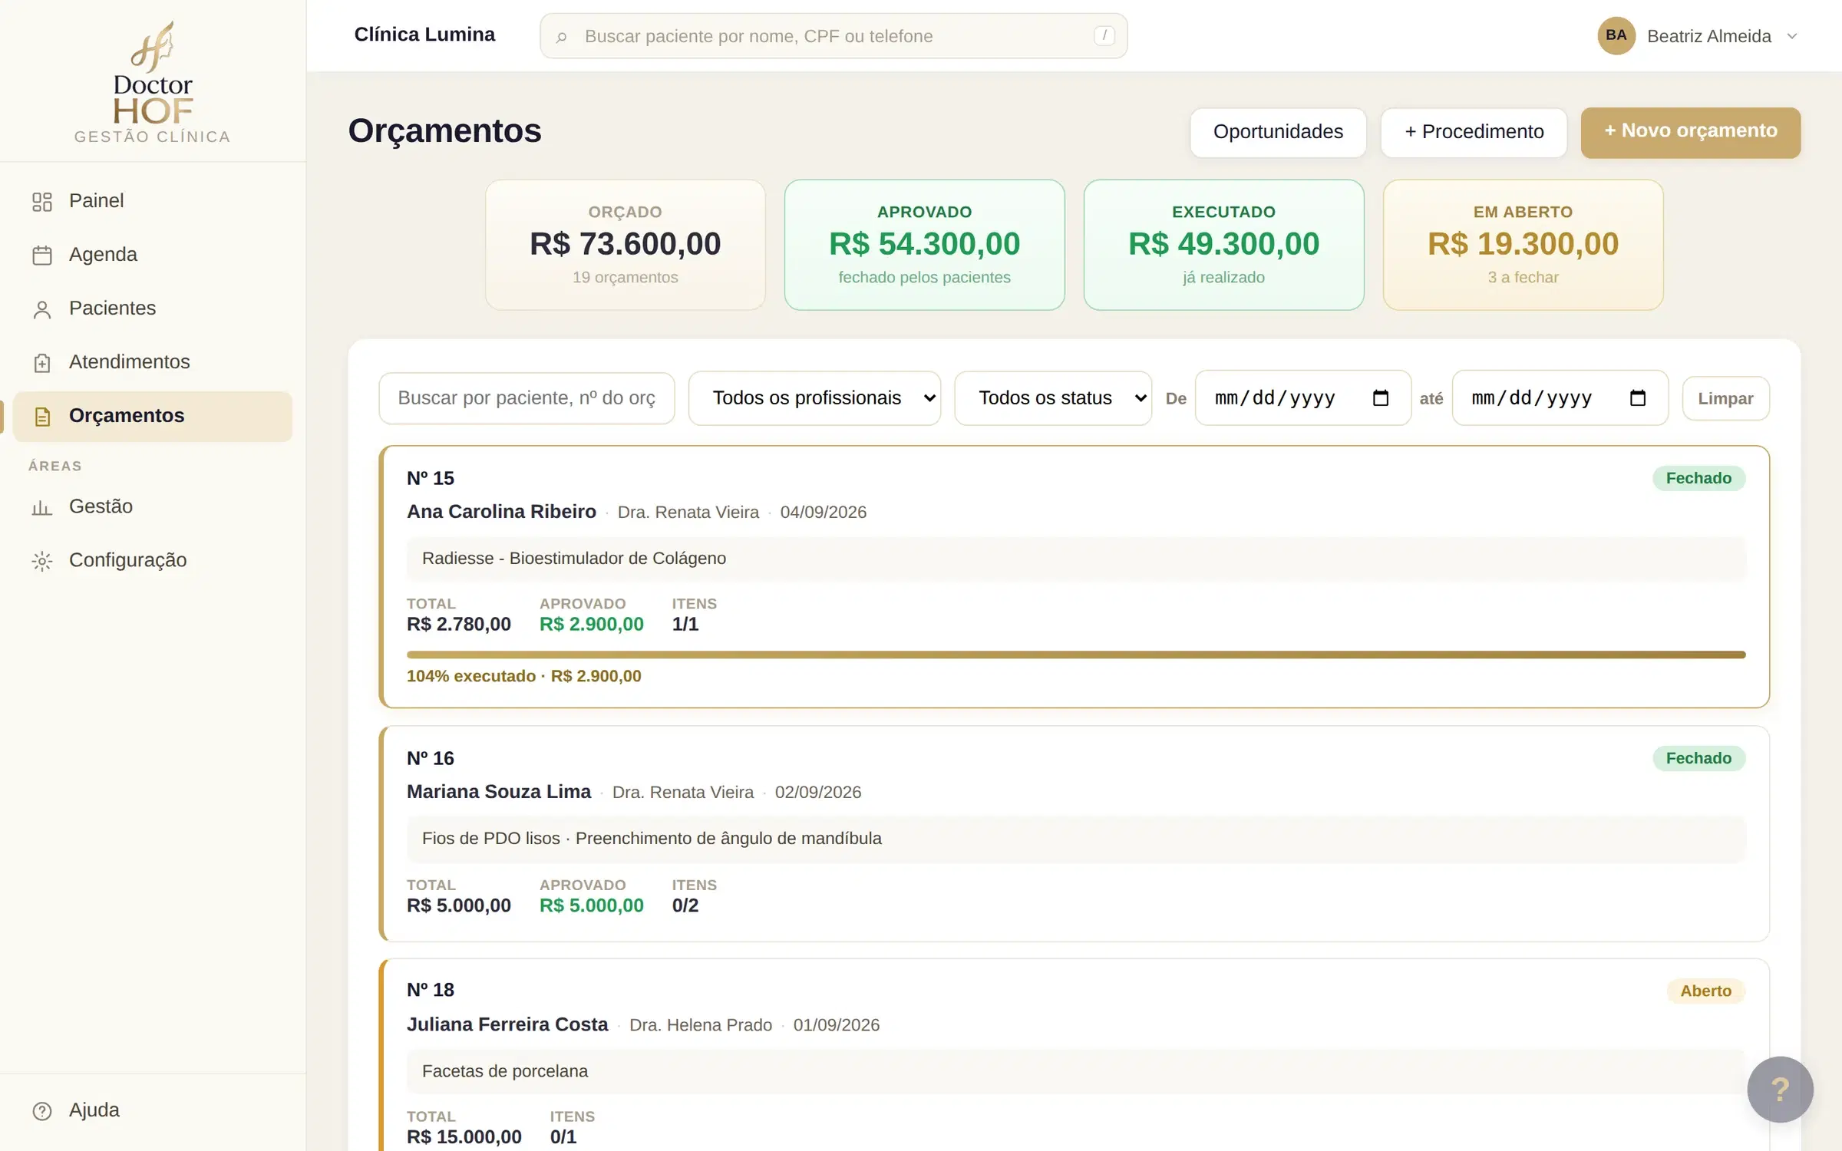This screenshot has width=1842, height=1151.
Task: Open patient name Mariana Souza Lima
Action: click(x=499, y=791)
